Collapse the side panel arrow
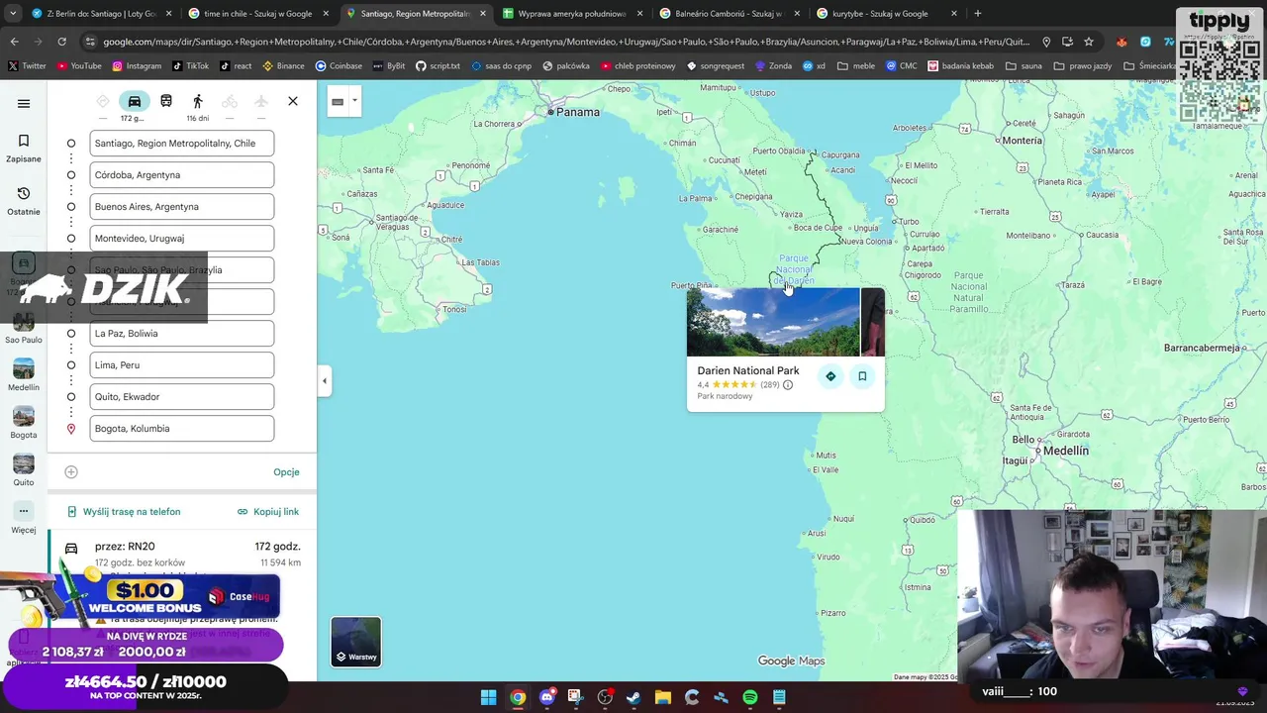1267x713 pixels. (x=324, y=380)
